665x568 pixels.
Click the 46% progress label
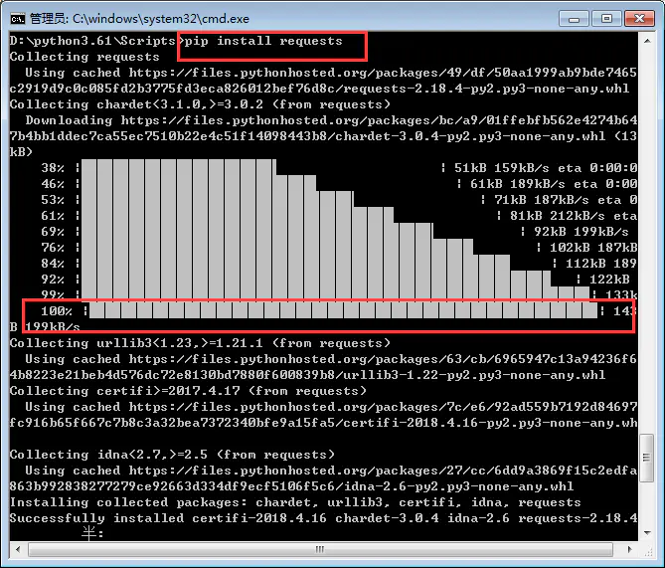click(x=53, y=184)
